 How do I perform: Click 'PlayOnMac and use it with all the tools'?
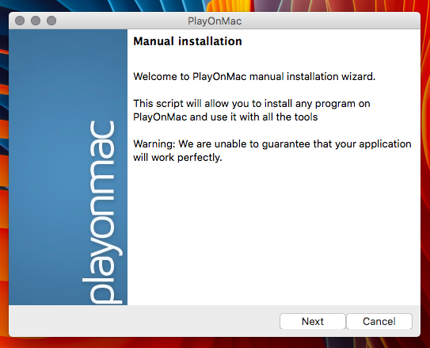click(226, 117)
